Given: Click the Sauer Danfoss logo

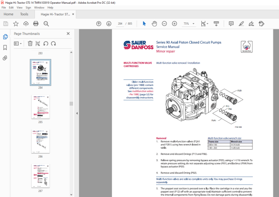Looking at the screenshot, I should 139,45.
